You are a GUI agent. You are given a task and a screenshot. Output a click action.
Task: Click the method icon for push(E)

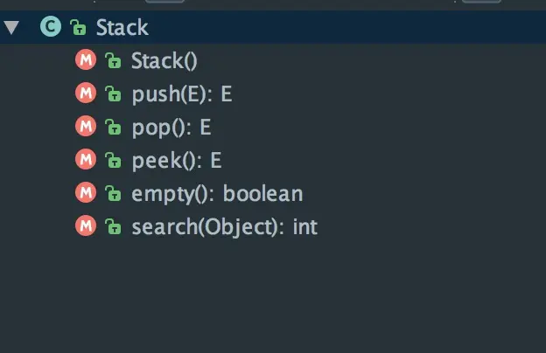pyautogui.click(x=85, y=93)
